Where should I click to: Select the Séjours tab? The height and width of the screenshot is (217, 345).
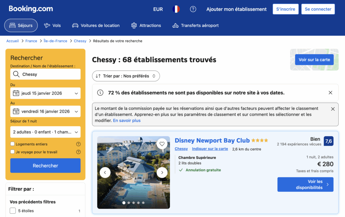tap(21, 26)
